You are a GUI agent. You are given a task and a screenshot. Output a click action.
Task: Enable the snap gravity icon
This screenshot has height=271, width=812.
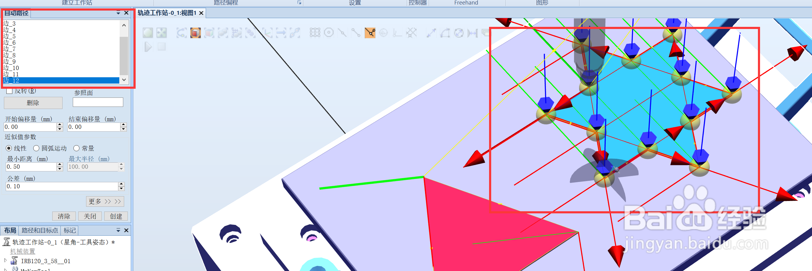(x=383, y=33)
